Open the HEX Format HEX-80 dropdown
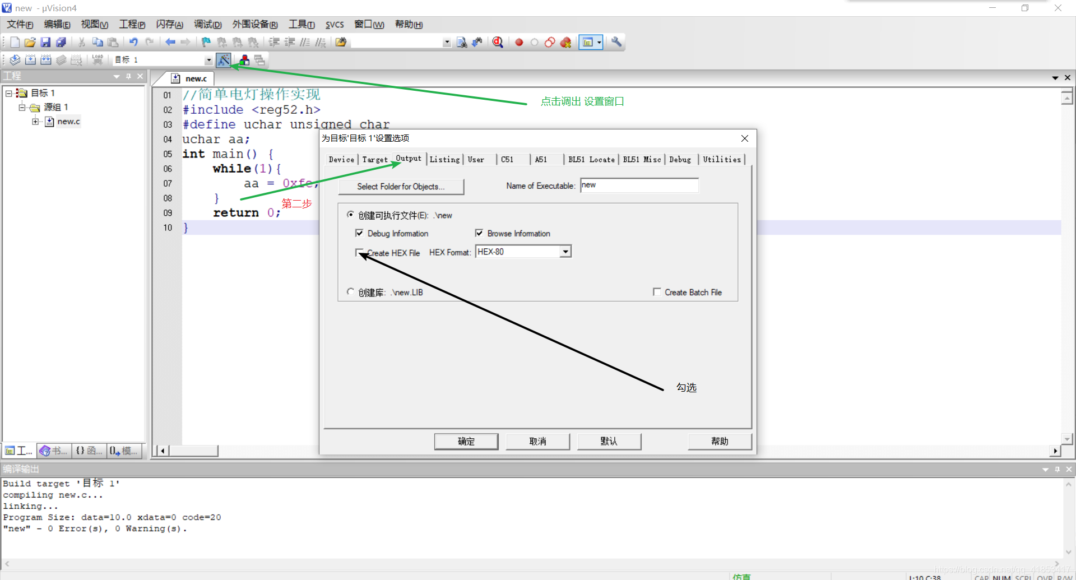The image size is (1076, 580). [x=565, y=252]
